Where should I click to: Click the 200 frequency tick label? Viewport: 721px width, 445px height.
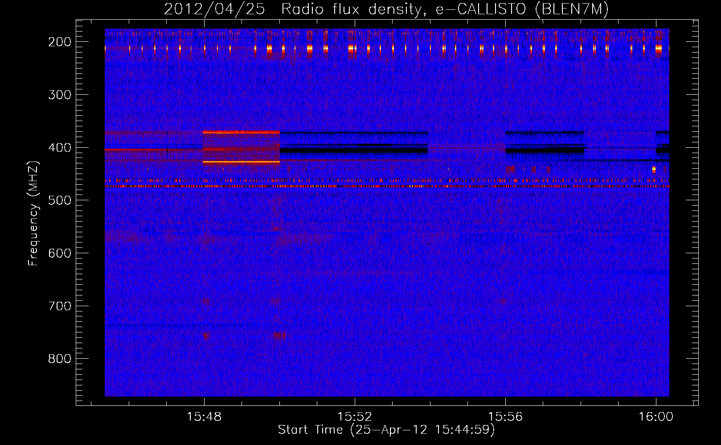pos(60,42)
